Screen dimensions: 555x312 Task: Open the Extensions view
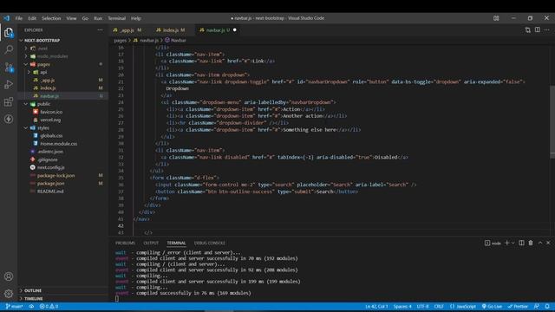pos(9,102)
